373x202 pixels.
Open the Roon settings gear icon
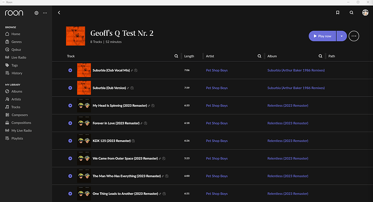tap(36, 13)
